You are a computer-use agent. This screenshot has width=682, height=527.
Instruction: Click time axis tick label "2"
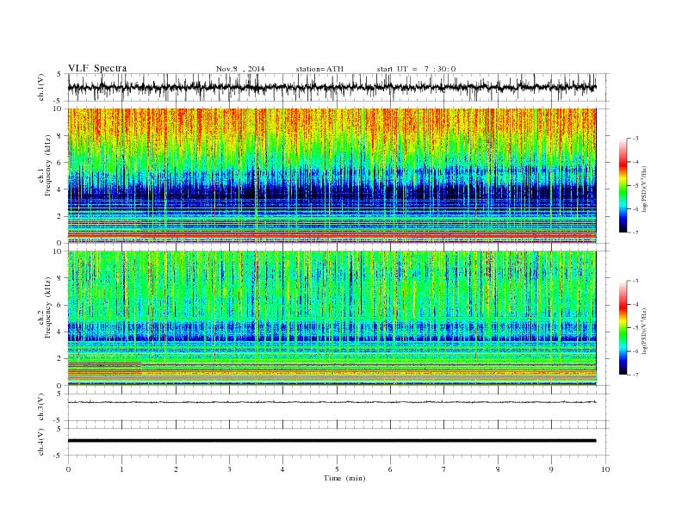coord(176,469)
